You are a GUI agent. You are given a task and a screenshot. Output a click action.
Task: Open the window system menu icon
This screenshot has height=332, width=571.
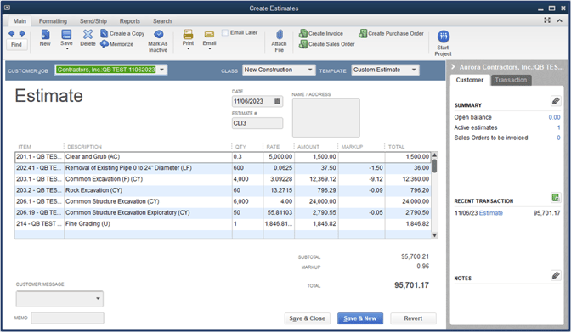[7, 8]
